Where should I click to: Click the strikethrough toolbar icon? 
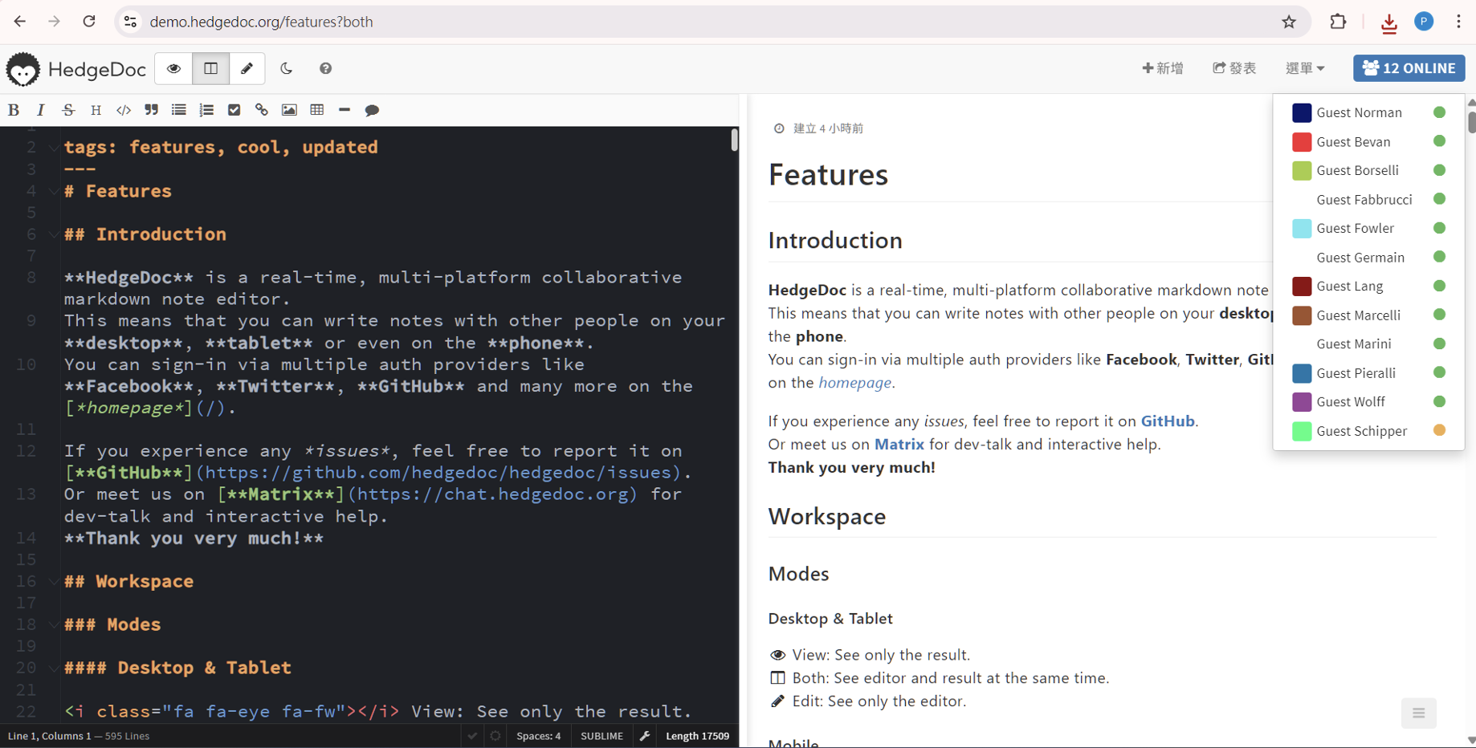coord(68,110)
